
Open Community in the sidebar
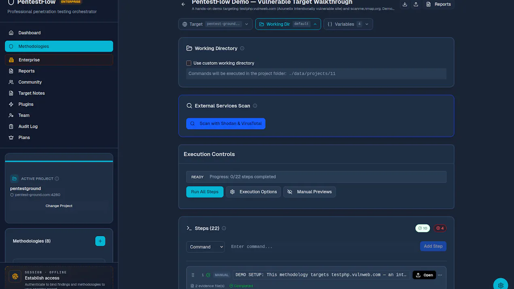59,82
